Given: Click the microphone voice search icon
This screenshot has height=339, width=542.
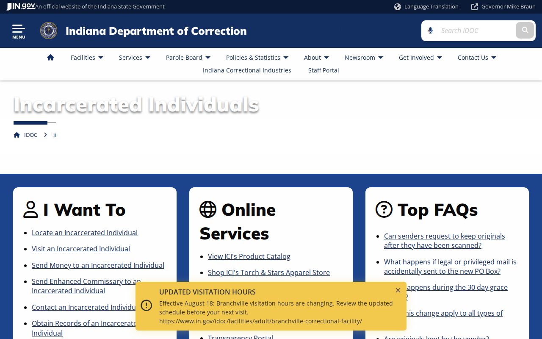Looking at the screenshot, I should (430, 31).
